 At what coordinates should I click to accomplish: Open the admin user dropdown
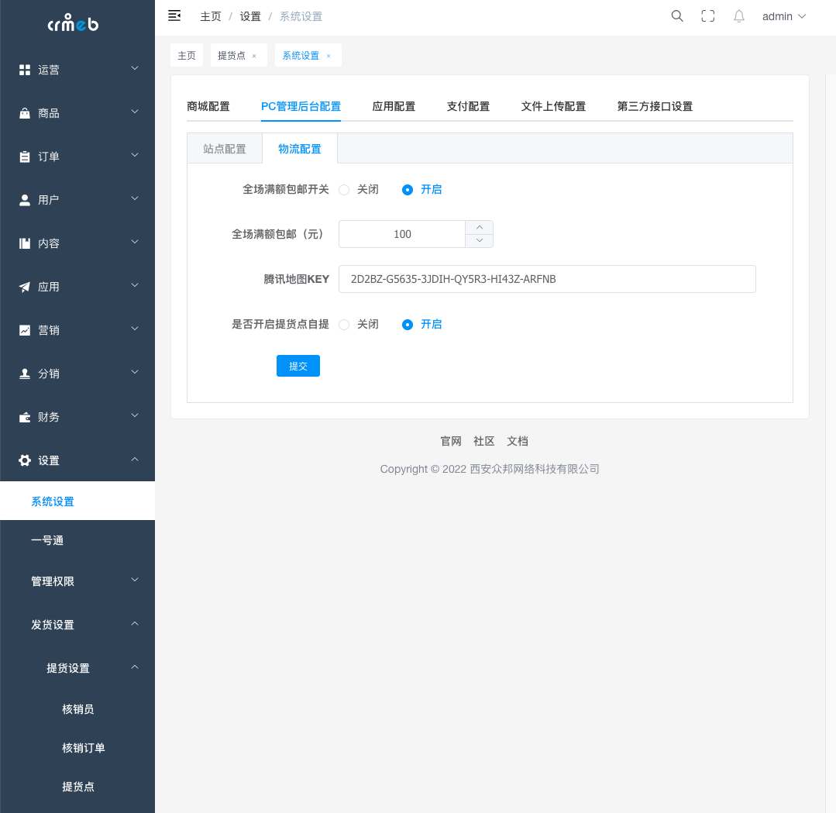coord(784,16)
